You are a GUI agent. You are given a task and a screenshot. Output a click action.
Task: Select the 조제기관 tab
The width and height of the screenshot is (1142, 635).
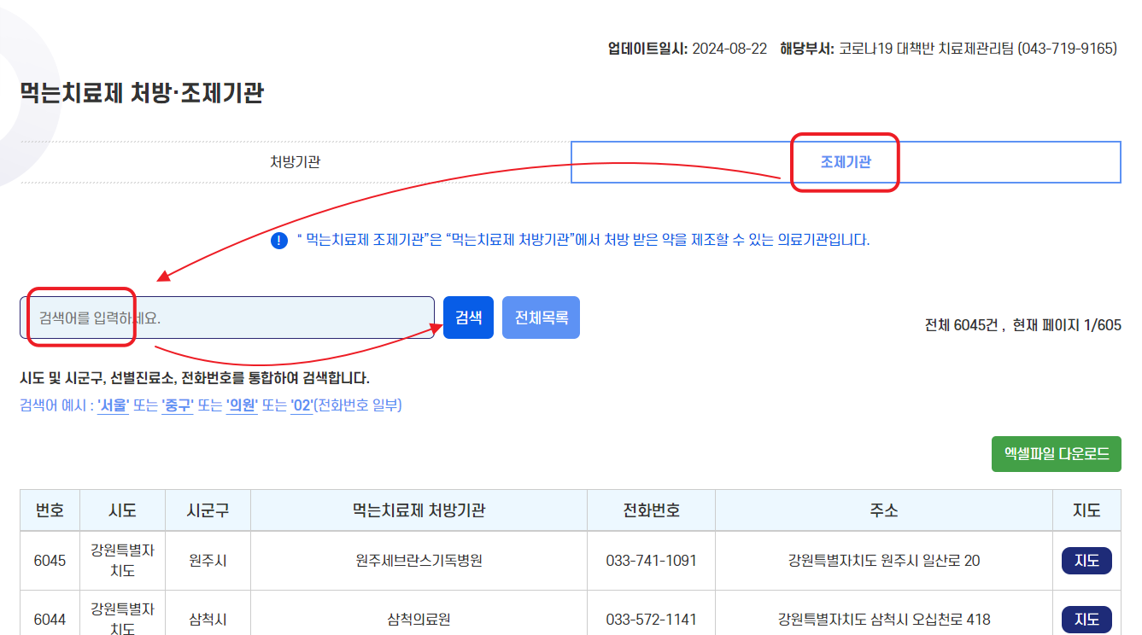tap(846, 162)
